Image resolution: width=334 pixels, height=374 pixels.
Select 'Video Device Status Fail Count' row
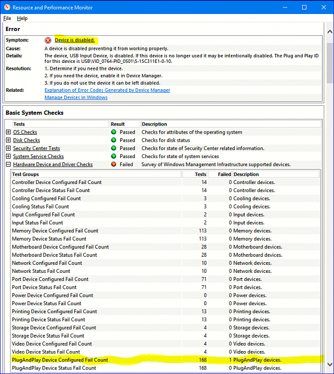[166, 352]
